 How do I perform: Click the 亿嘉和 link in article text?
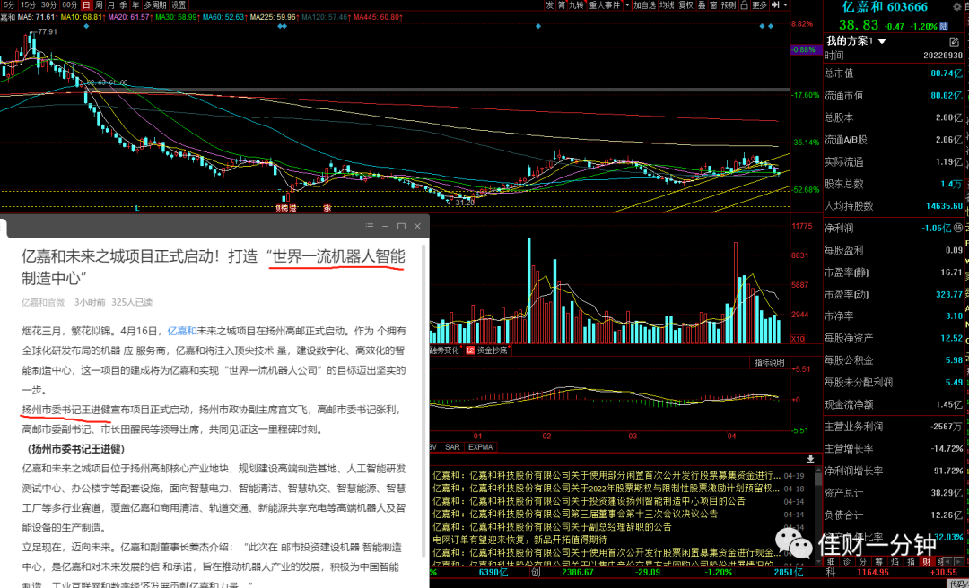pyautogui.click(x=182, y=331)
